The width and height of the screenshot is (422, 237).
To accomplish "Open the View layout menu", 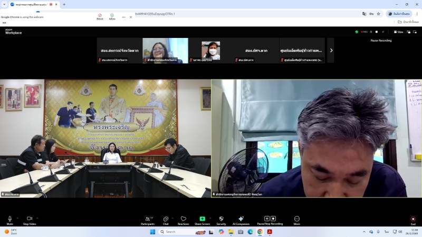I will tap(398, 32).
